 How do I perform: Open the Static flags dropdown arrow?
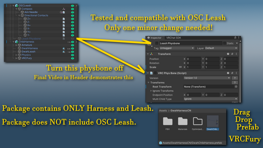click(237, 43)
